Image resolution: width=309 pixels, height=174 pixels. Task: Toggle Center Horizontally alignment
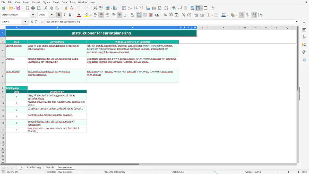tap(101, 15)
